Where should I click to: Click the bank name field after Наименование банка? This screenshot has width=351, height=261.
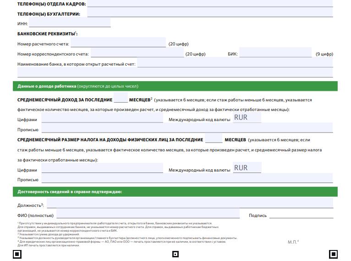pos(235,63)
